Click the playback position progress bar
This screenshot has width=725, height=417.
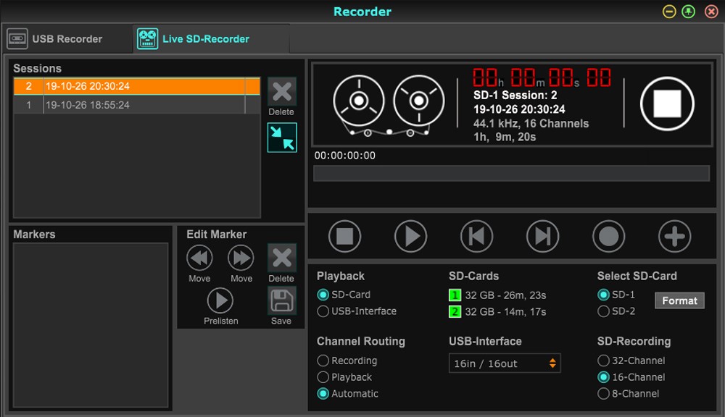510,173
